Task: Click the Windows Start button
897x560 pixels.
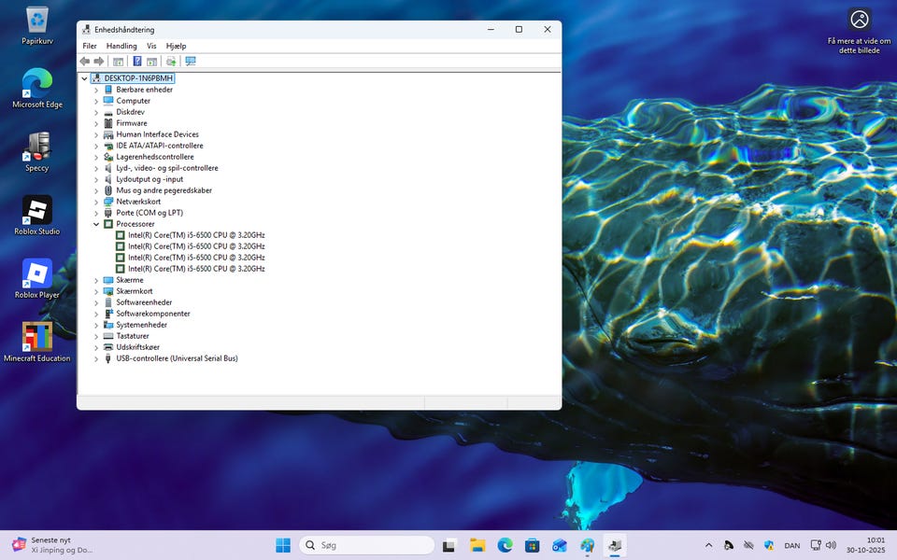Action: [x=282, y=545]
